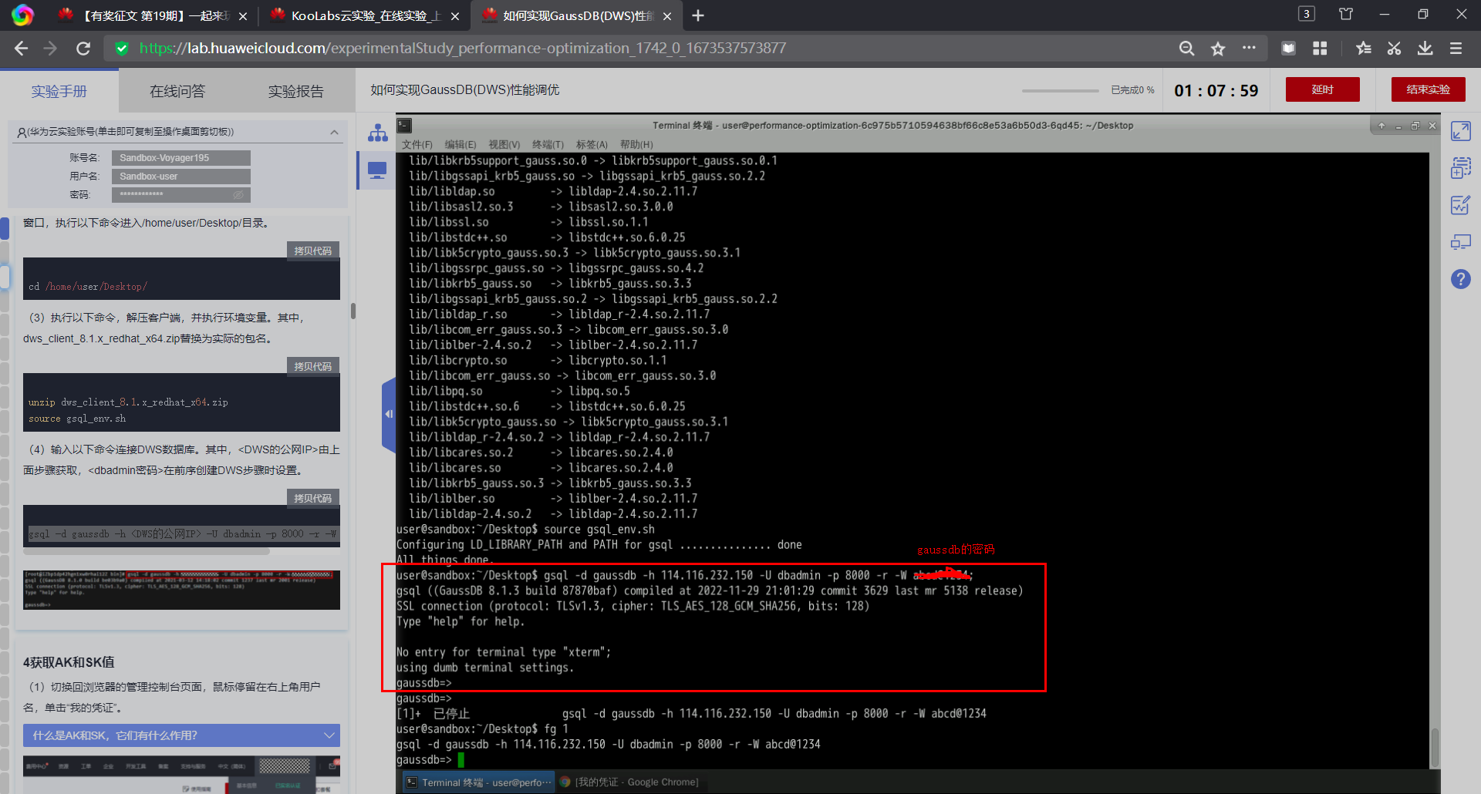Viewport: 1481px width, 794px height.
Task: Switch to the 实验手册 tab
Action: tap(59, 92)
